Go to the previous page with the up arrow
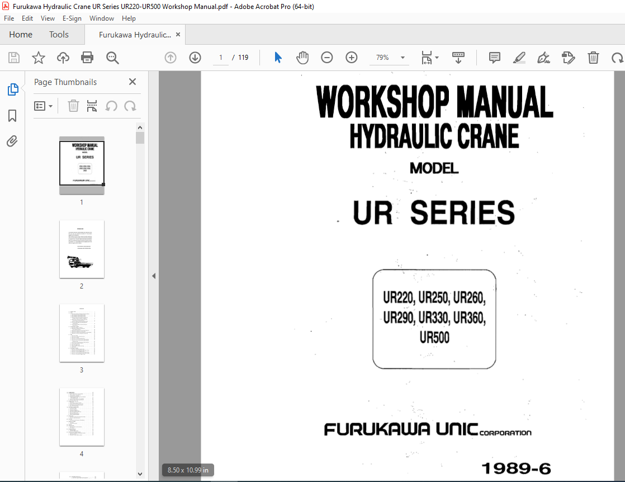 pos(171,58)
